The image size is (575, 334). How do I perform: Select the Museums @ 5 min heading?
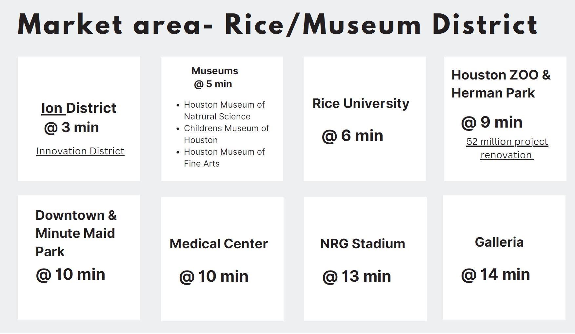pyautogui.click(x=214, y=78)
